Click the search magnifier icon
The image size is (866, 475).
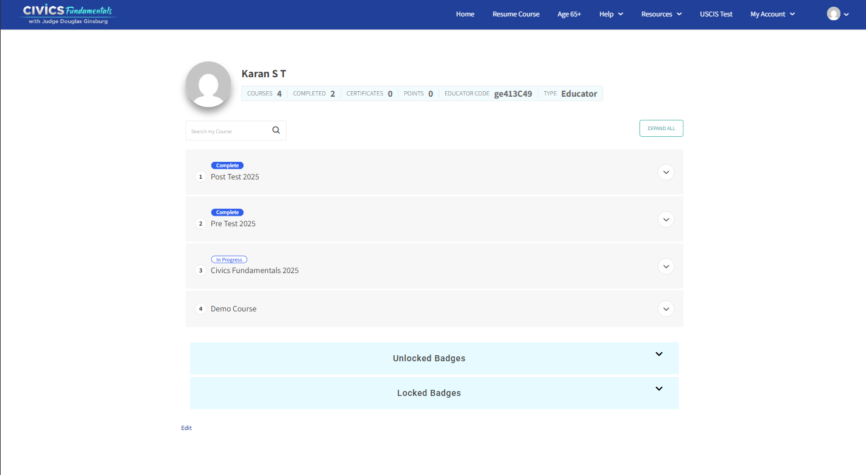276,130
